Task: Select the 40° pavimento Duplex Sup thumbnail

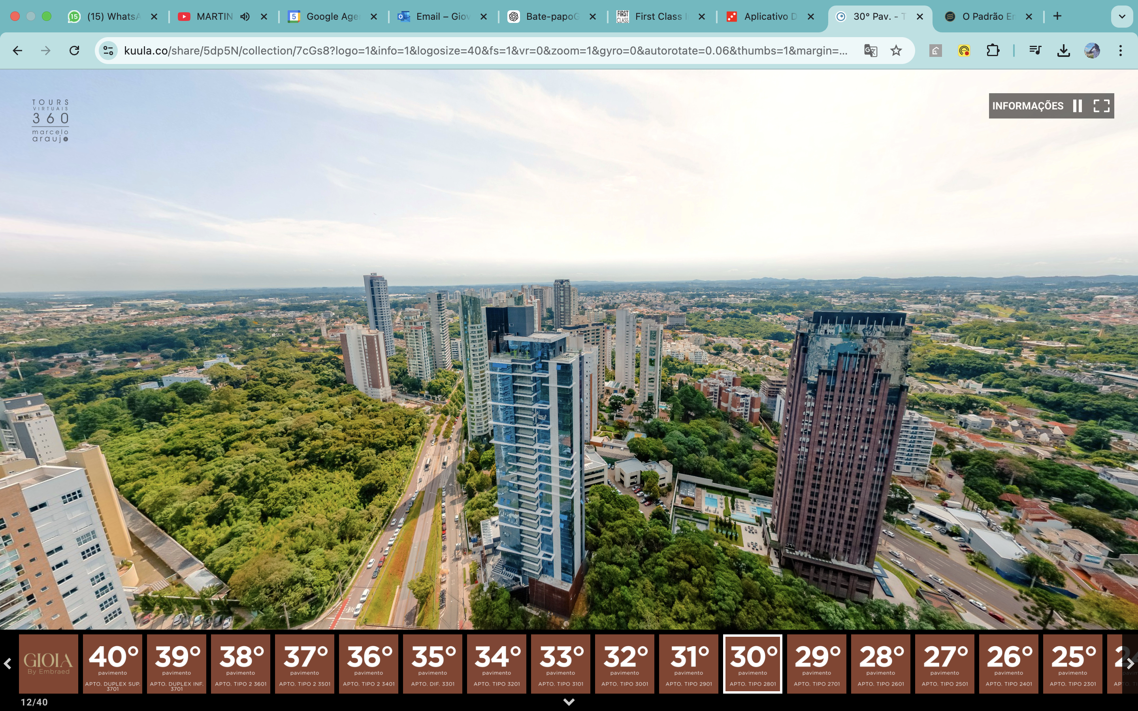Action: pyautogui.click(x=112, y=664)
